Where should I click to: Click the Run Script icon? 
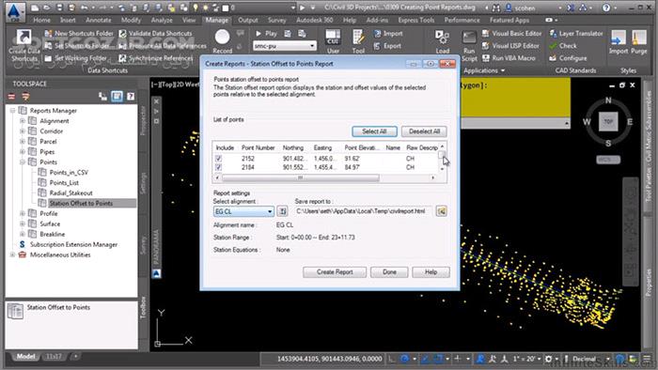coord(469,38)
